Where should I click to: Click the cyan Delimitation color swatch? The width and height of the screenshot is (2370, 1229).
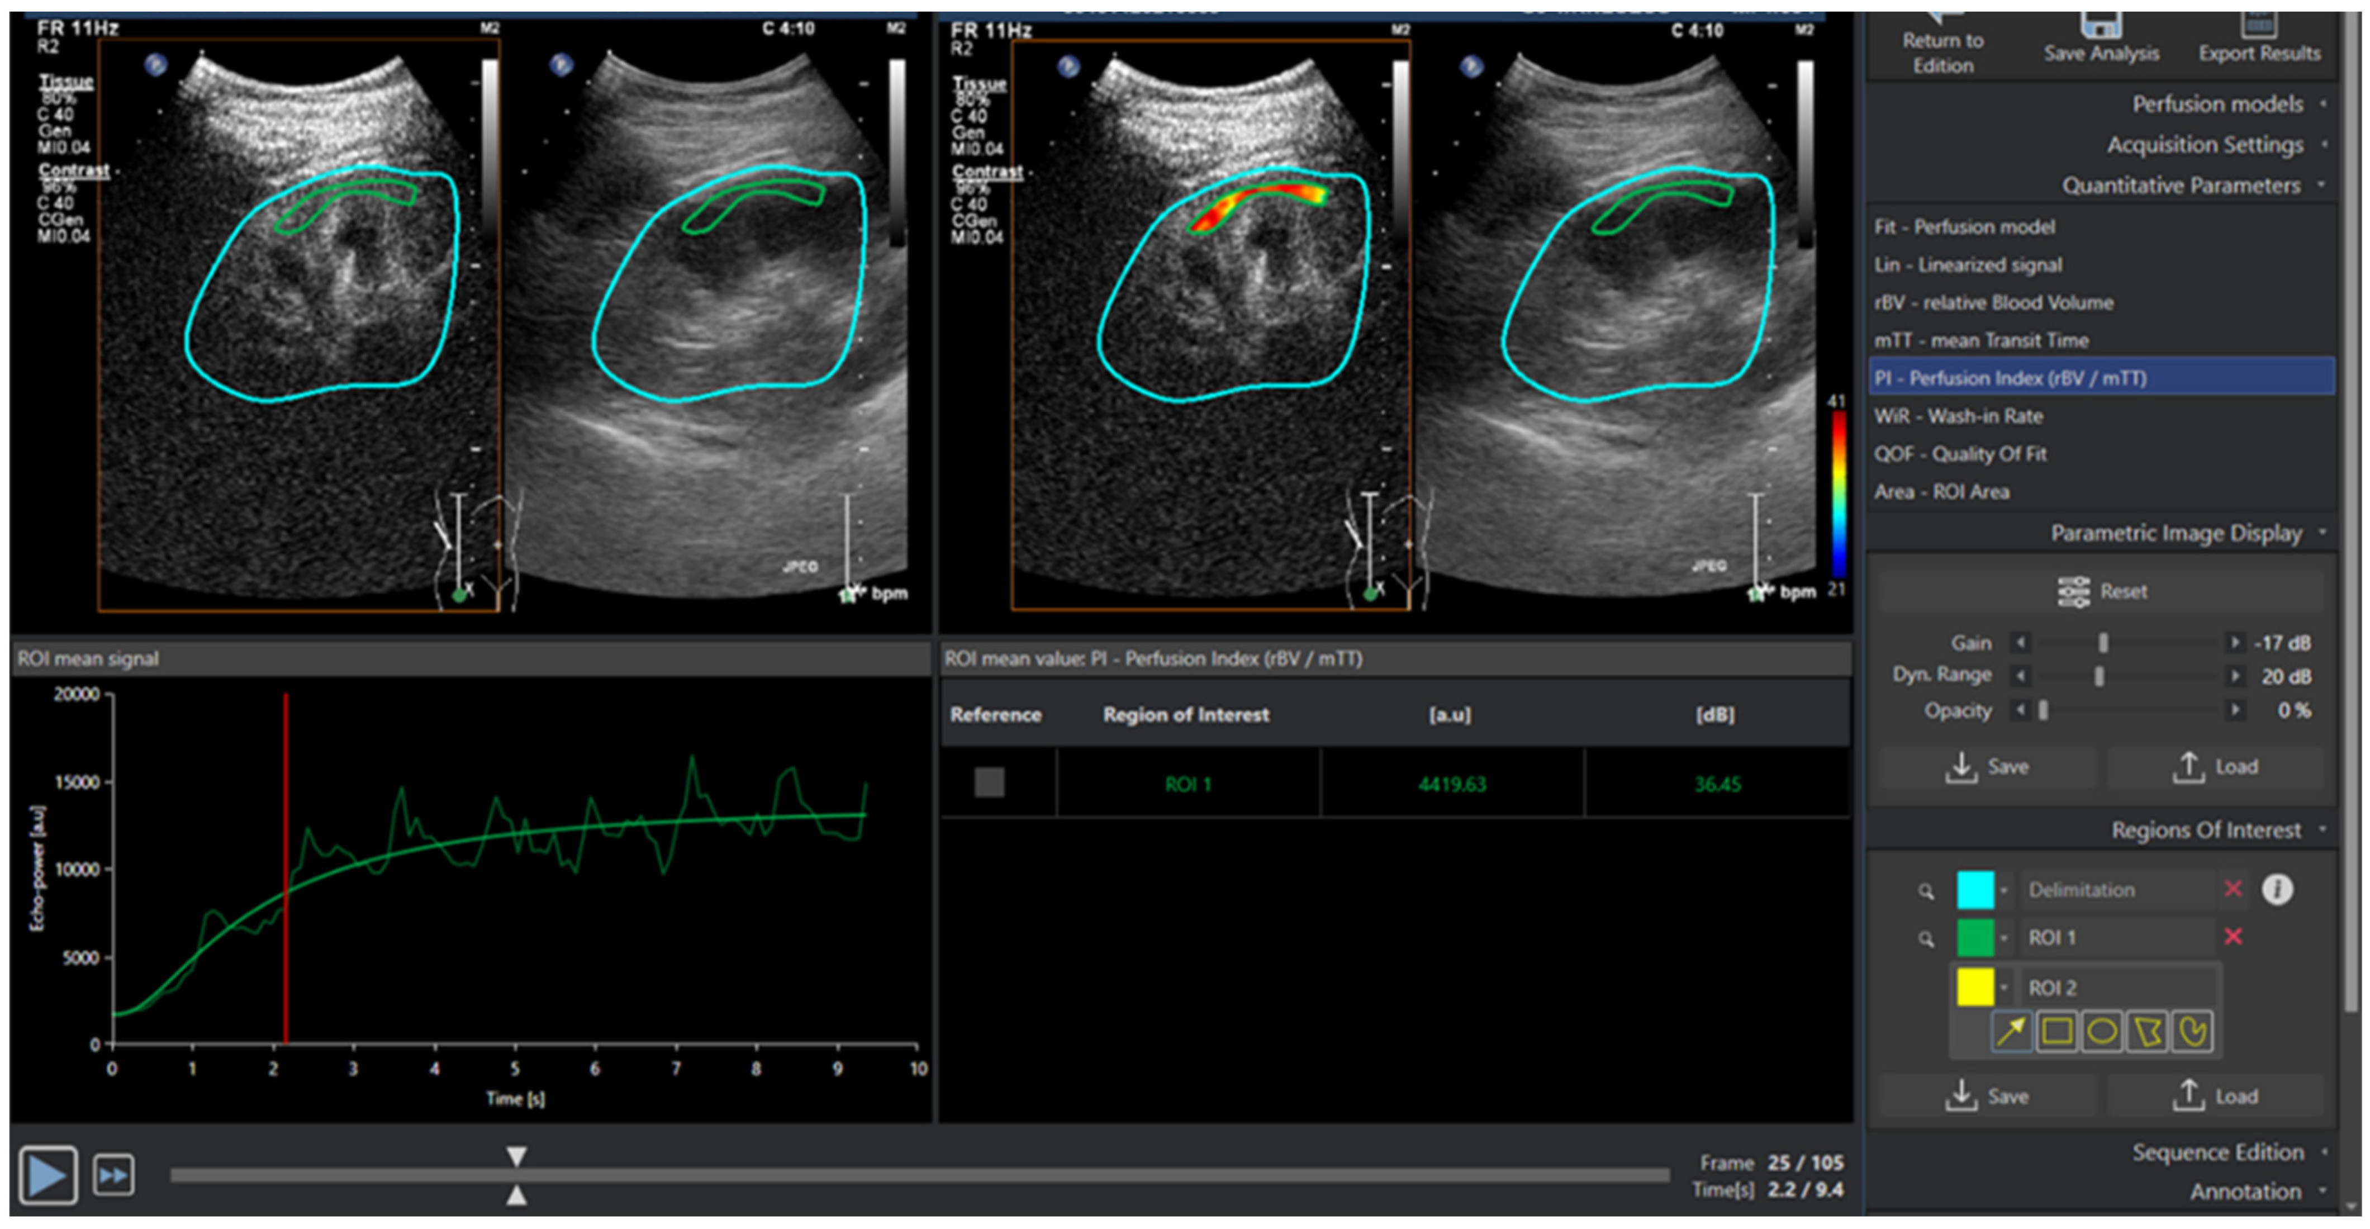coord(1975,890)
